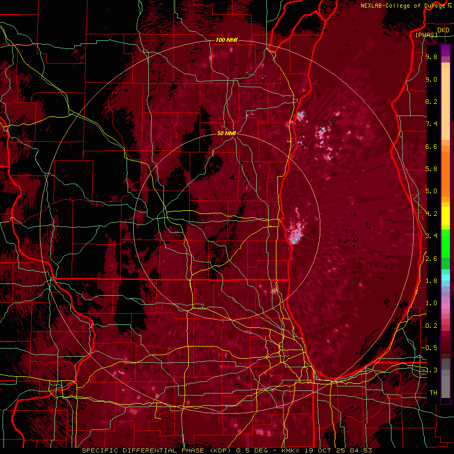
Task: Click the 7.4 value on the scale
Action: 431,124
